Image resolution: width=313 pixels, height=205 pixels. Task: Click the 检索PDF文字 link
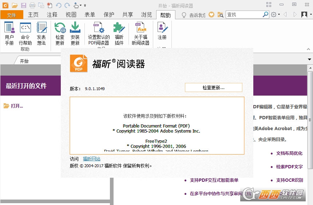pyautogui.click(x=289, y=167)
